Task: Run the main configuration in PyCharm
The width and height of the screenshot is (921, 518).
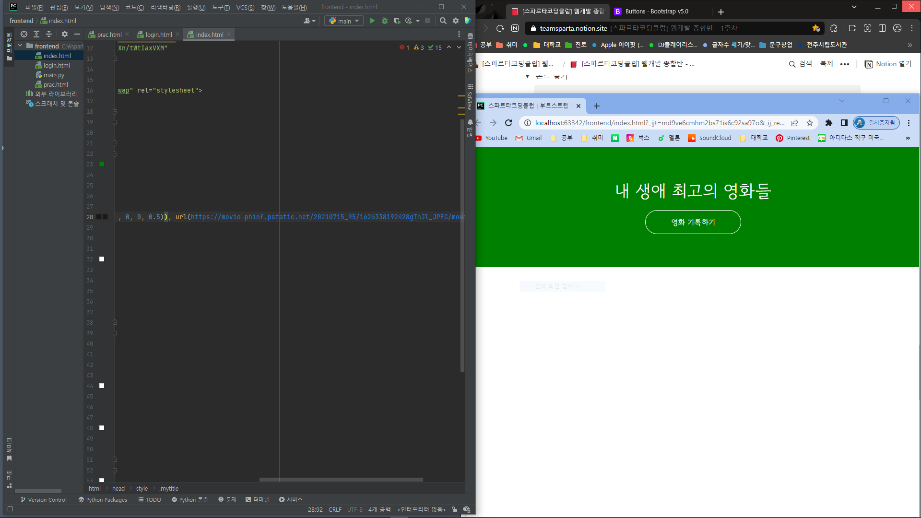Action: [372, 21]
